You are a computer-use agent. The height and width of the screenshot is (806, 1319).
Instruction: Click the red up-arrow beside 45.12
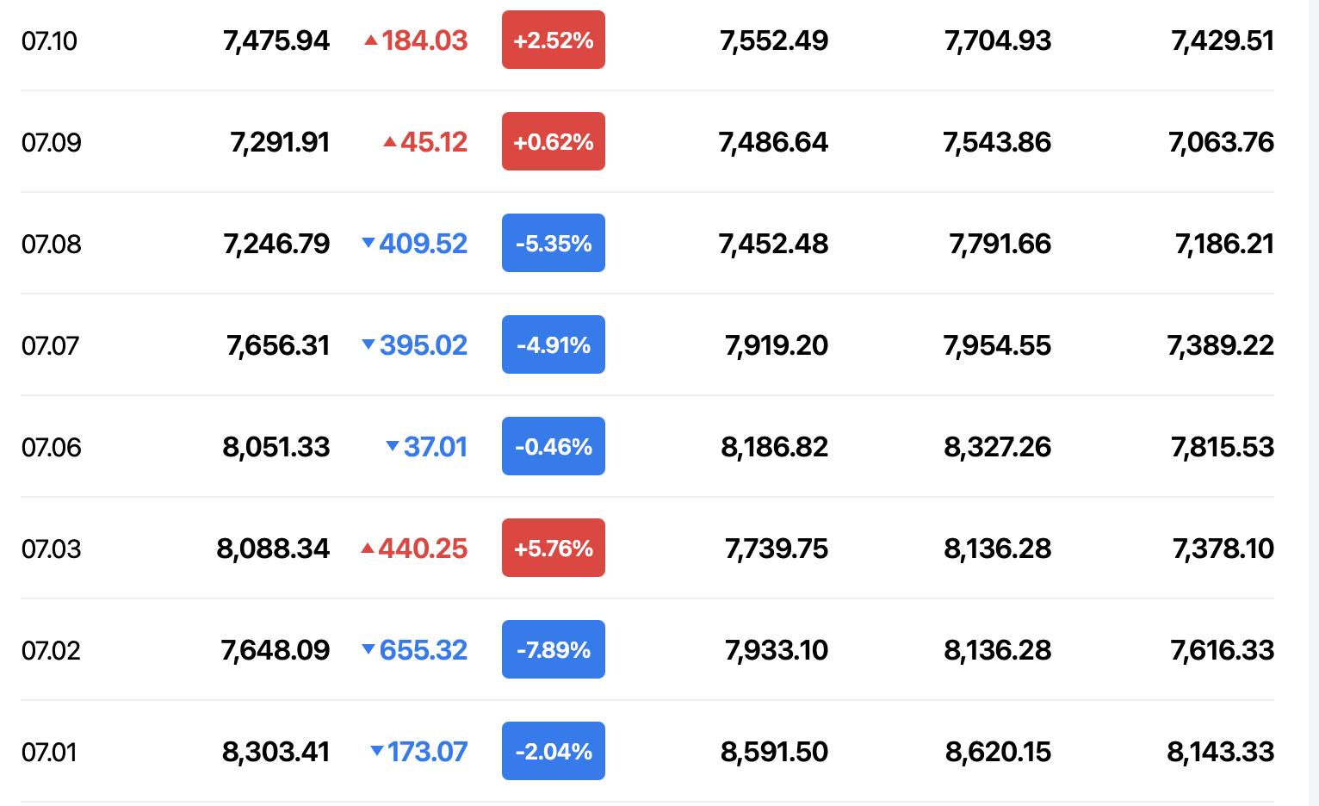[x=390, y=141]
